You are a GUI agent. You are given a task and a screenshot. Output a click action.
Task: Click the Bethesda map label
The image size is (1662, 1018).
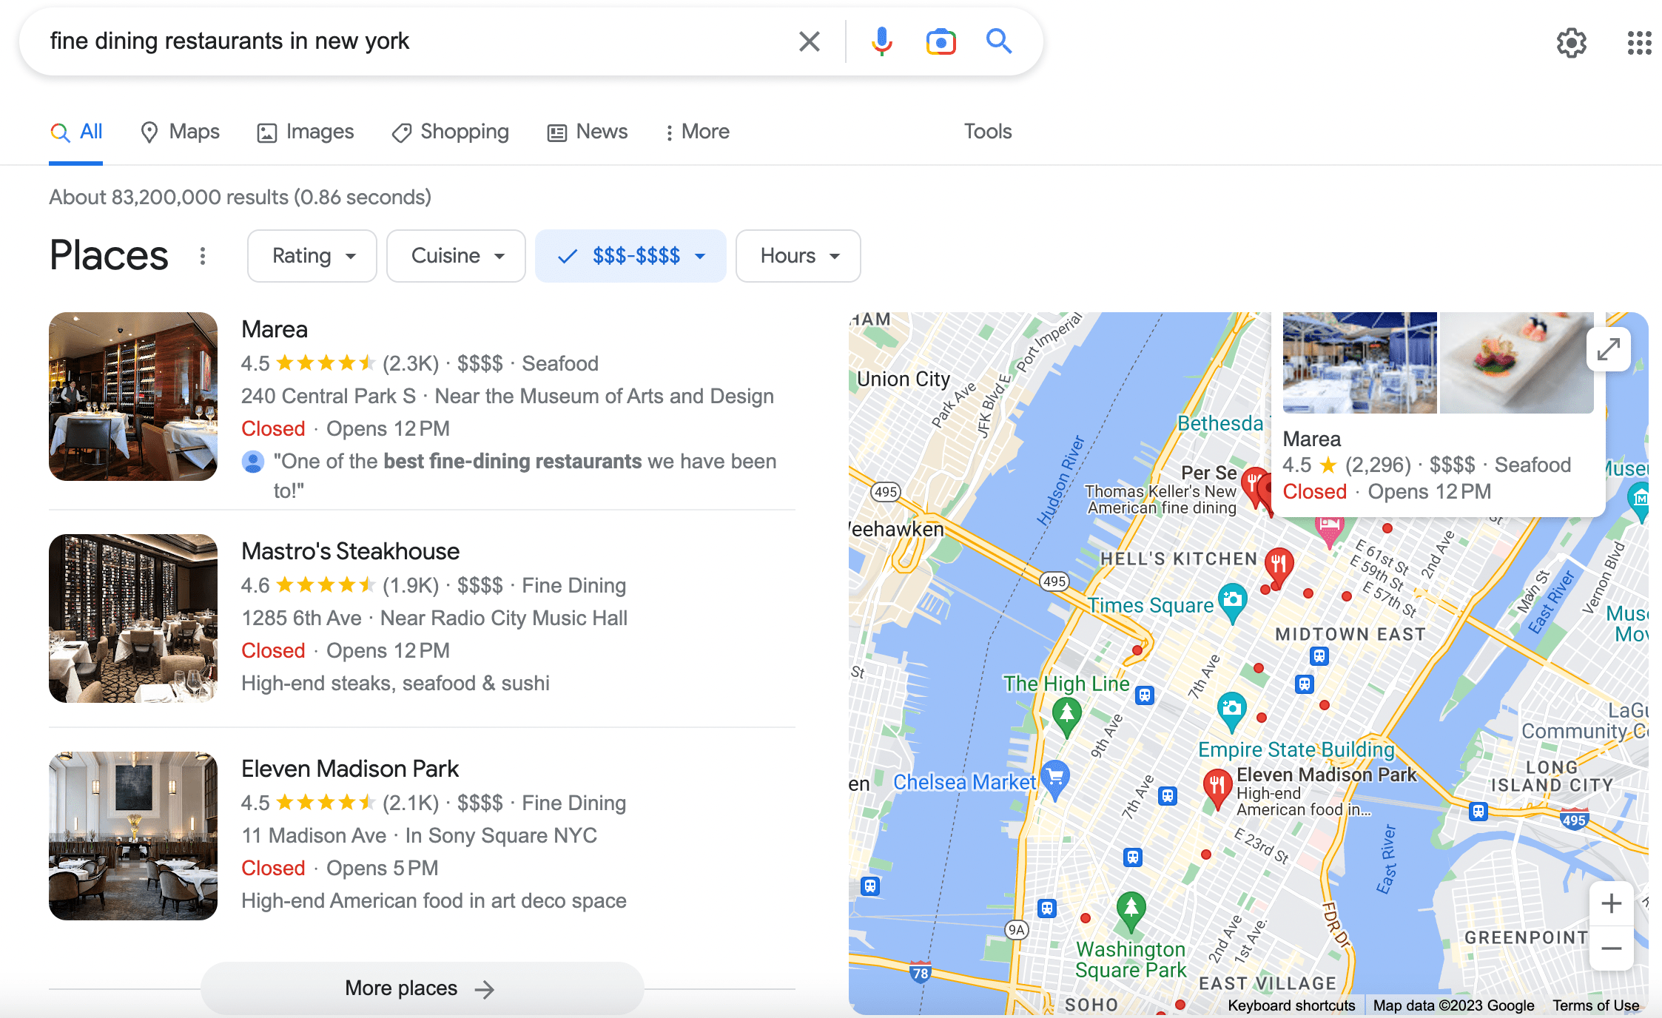(1220, 423)
